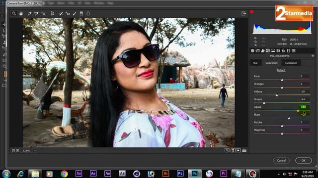Image resolution: width=318 pixels, height=178 pixels.
Task: Open Internet Explorer from taskbar
Action: pos(21,174)
